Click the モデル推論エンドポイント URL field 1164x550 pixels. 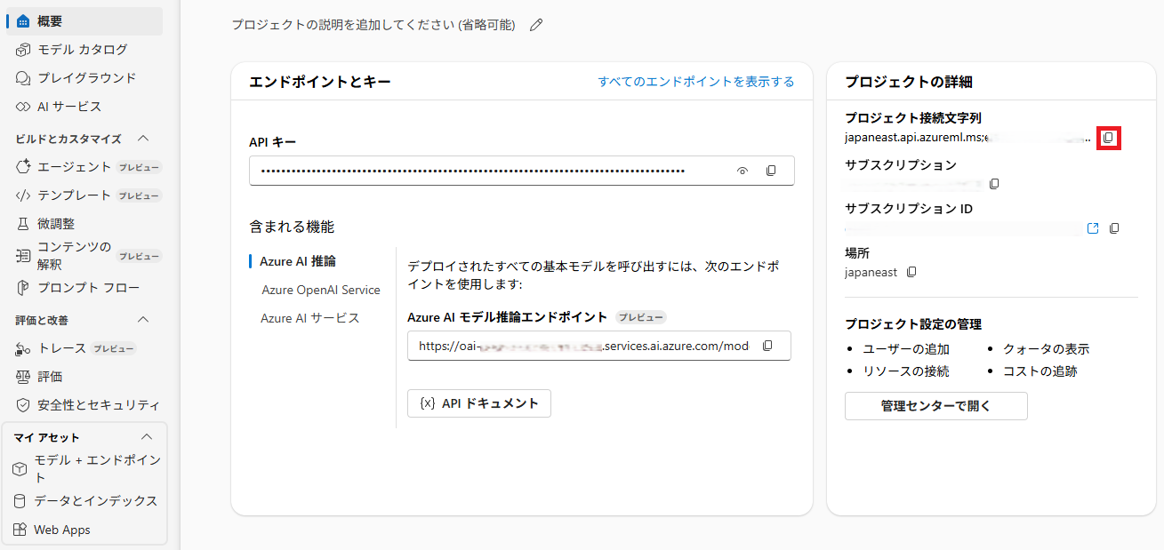pos(599,346)
